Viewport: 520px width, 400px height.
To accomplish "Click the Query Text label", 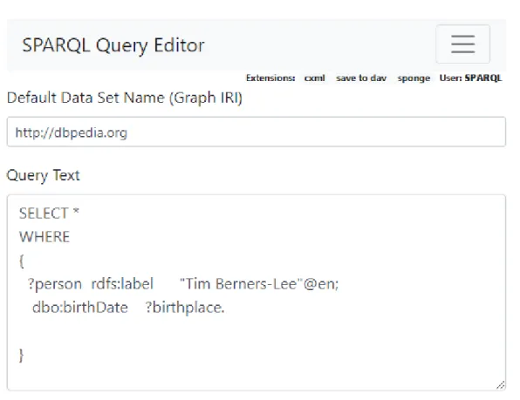I will point(43,175).
